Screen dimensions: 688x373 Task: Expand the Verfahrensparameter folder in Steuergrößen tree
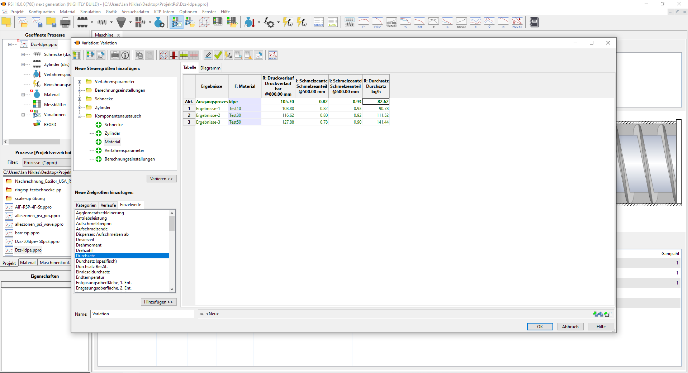pyautogui.click(x=80, y=82)
